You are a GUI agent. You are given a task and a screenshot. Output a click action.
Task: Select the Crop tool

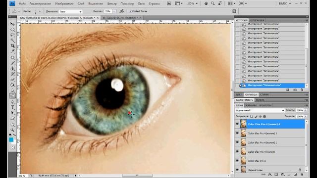[12, 46]
